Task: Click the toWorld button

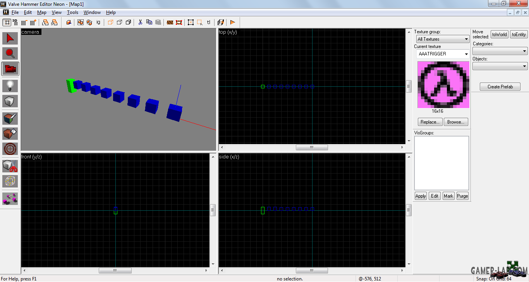Action: 500,34
